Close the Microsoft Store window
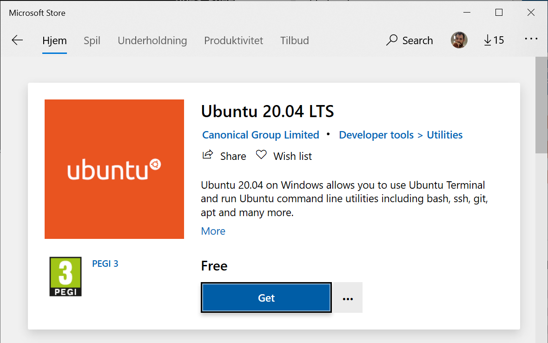This screenshot has width=548, height=343. pos(531,13)
